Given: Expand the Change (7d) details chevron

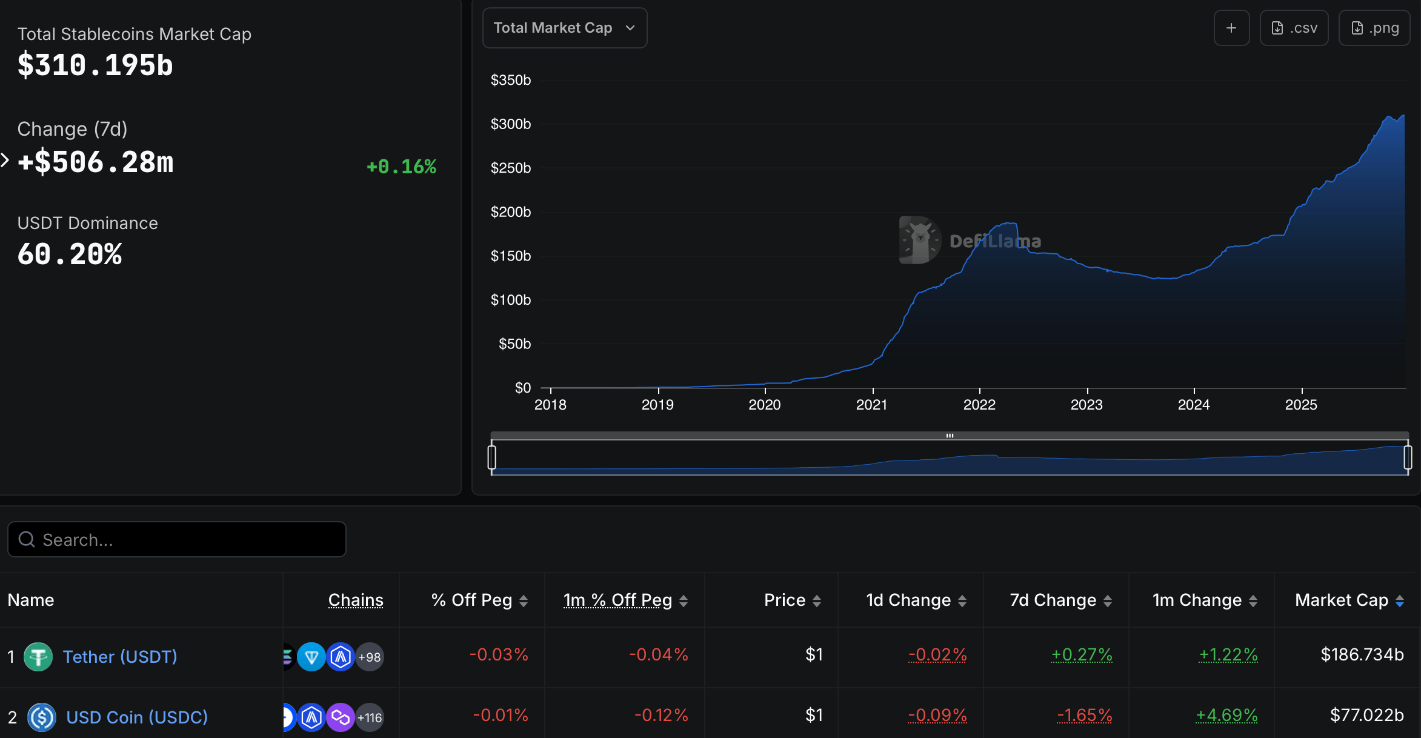Looking at the screenshot, I should pos(5,160).
